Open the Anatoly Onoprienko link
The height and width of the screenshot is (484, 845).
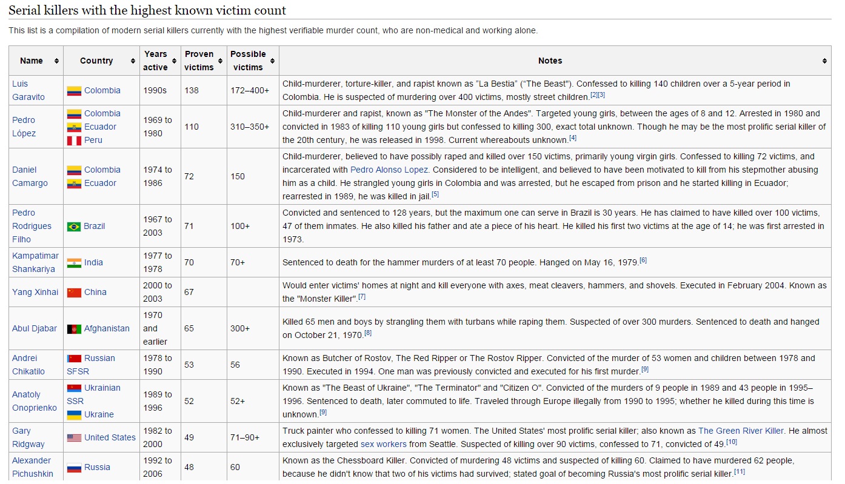click(x=35, y=401)
